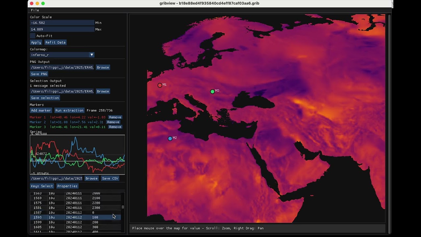Click the Selection Output path field

click(x=62, y=91)
